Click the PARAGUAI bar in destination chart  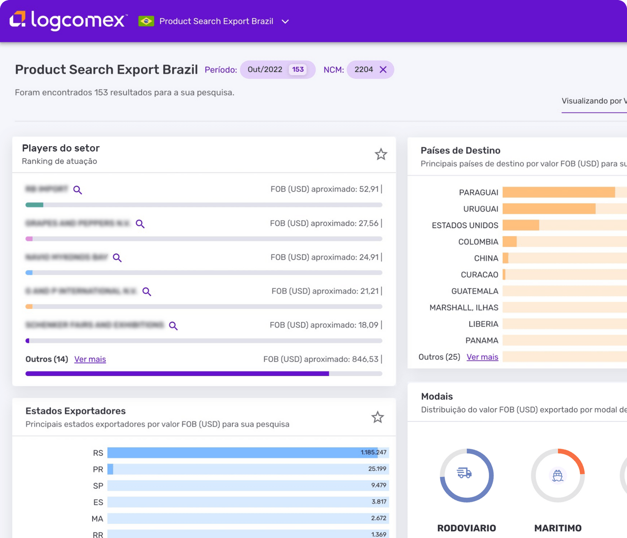click(558, 192)
